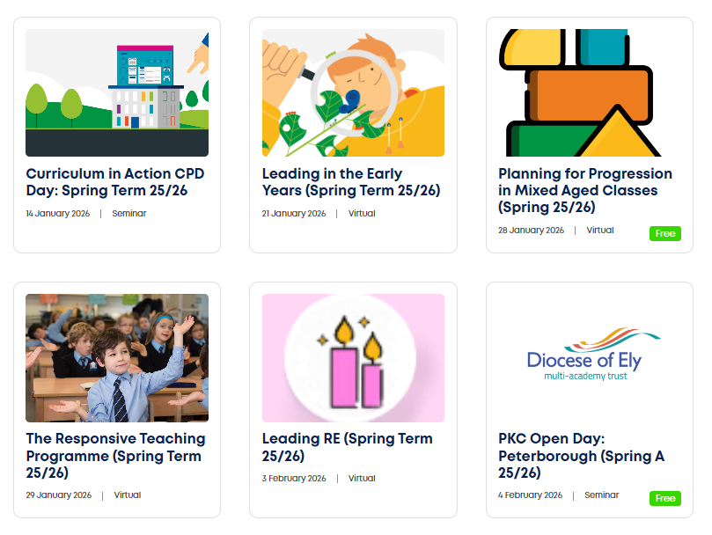Open the classroom pupils photo
The height and width of the screenshot is (535, 712).
[x=117, y=357]
